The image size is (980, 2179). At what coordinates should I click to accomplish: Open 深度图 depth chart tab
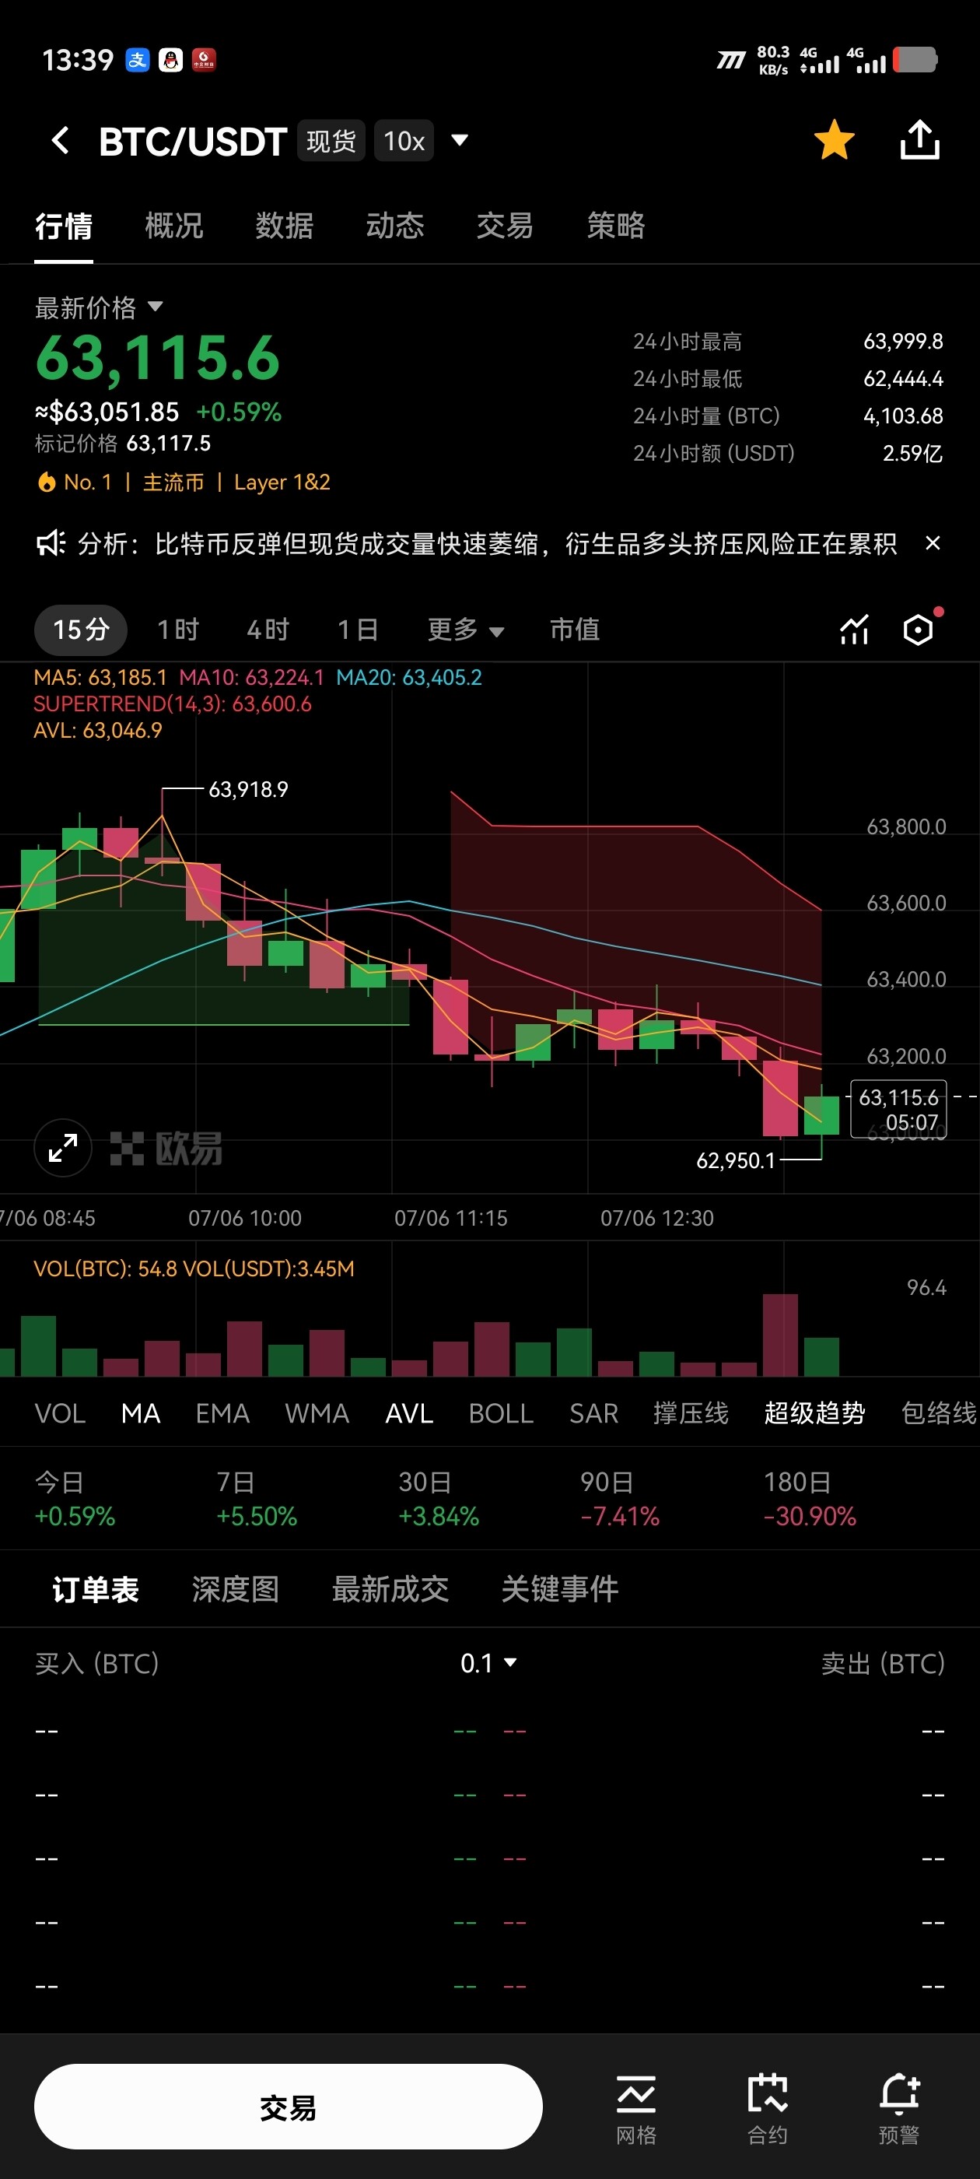click(x=235, y=1589)
